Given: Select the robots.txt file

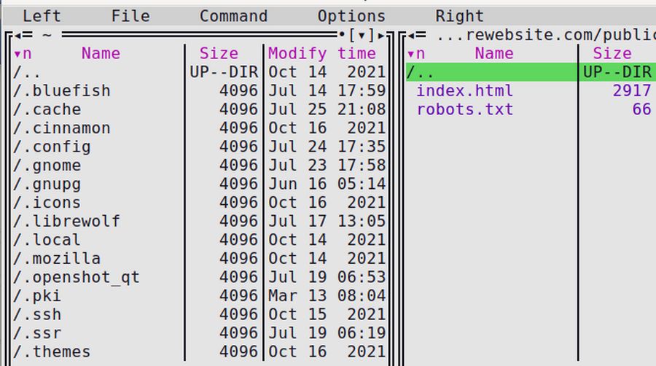Looking at the screenshot, I should 464,109.
